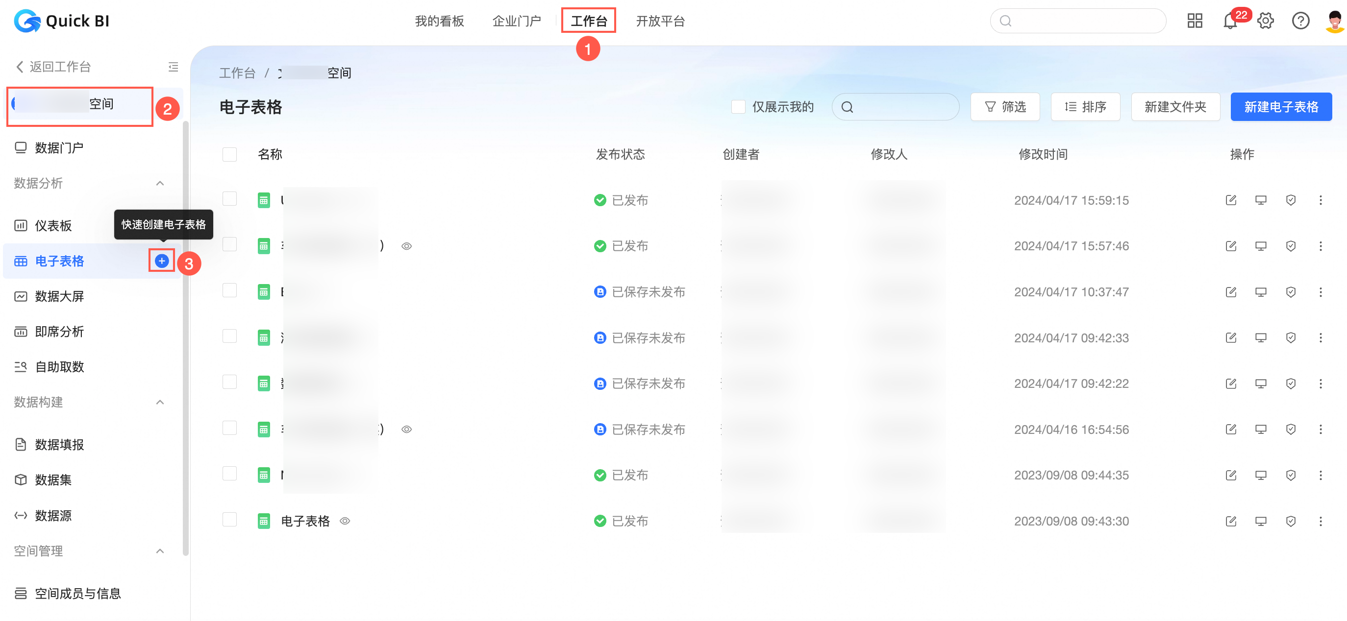This screenshot has width=1347, height=621.
Task: Open the three-dot menu of first row
Action: click(1320, 200)
